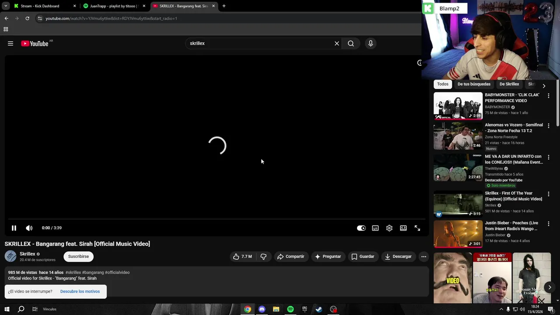Screen dimensions: 560x315
Task: Show more filter chips with right arrow
Action: [x=544, y=86]
